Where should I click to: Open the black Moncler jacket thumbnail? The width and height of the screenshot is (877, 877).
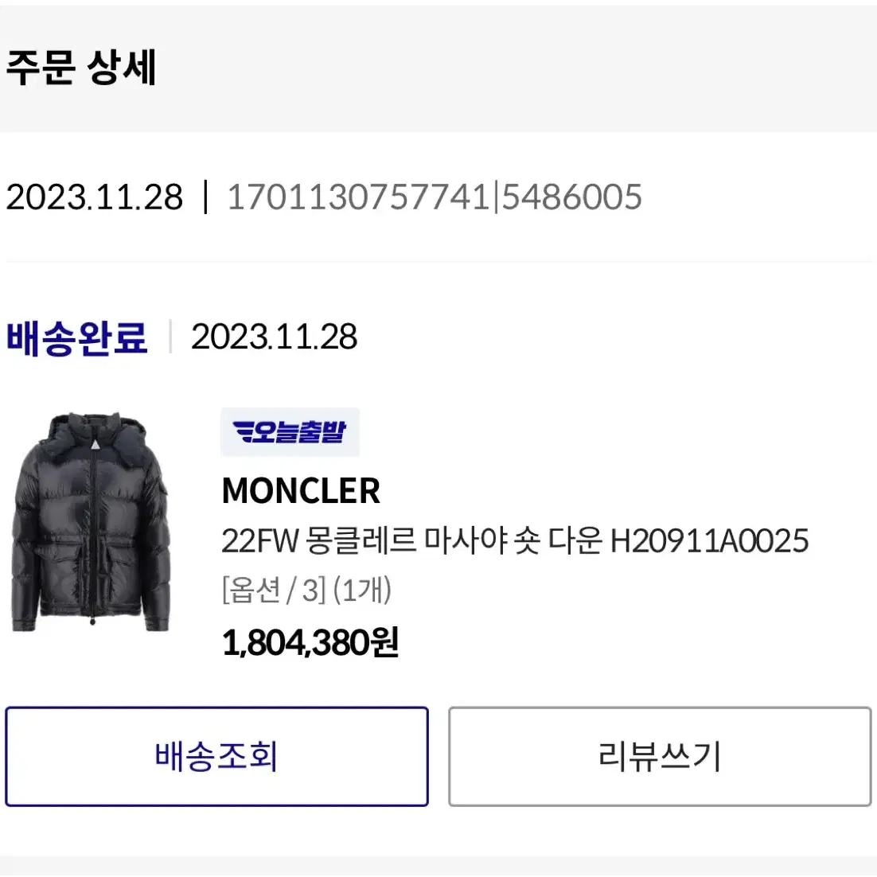(x=90, y=522)
